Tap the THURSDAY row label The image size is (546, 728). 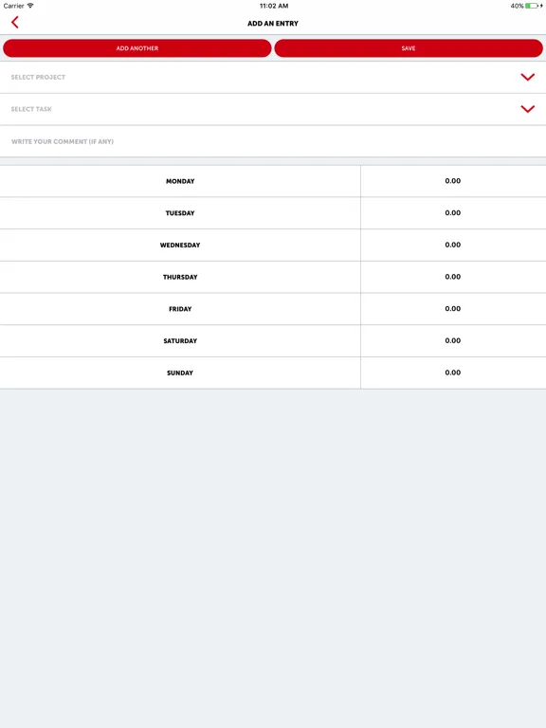pos(180,277)
